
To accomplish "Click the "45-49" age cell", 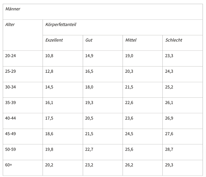I will point(11,134).
